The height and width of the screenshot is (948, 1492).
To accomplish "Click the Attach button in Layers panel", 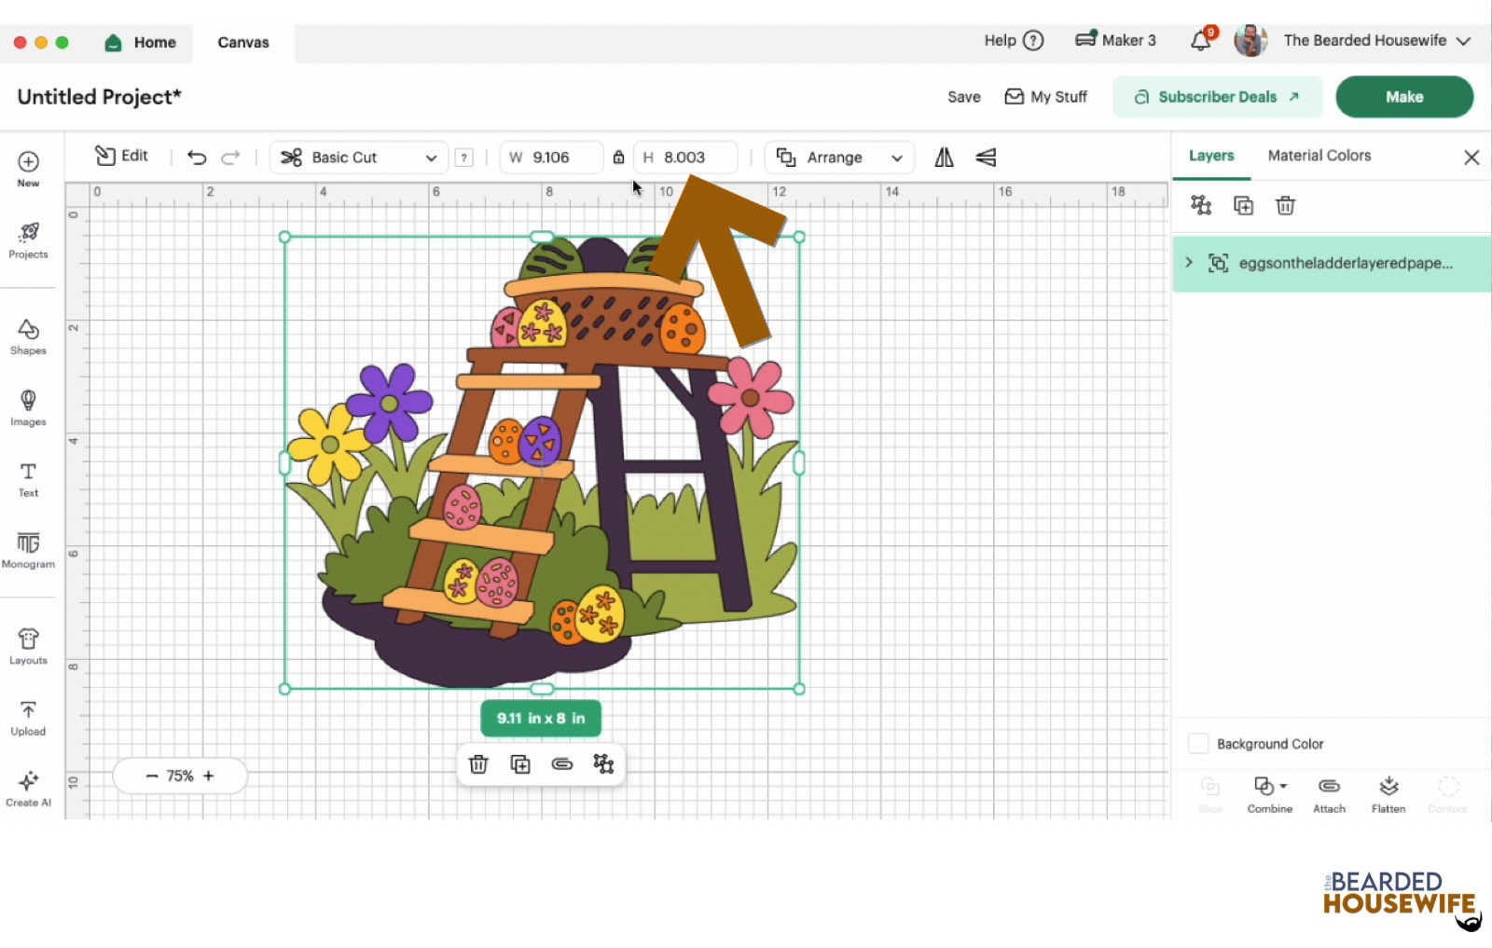I will [1329, 795].
